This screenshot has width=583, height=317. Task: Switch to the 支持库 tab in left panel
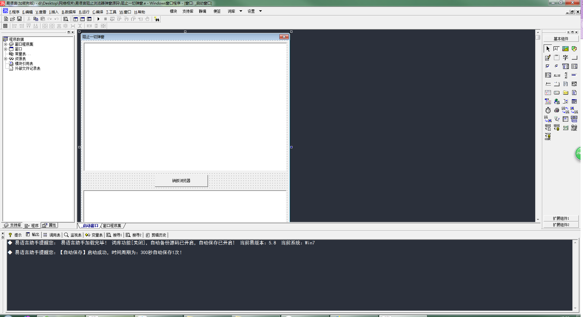click(x=12, y=225)
